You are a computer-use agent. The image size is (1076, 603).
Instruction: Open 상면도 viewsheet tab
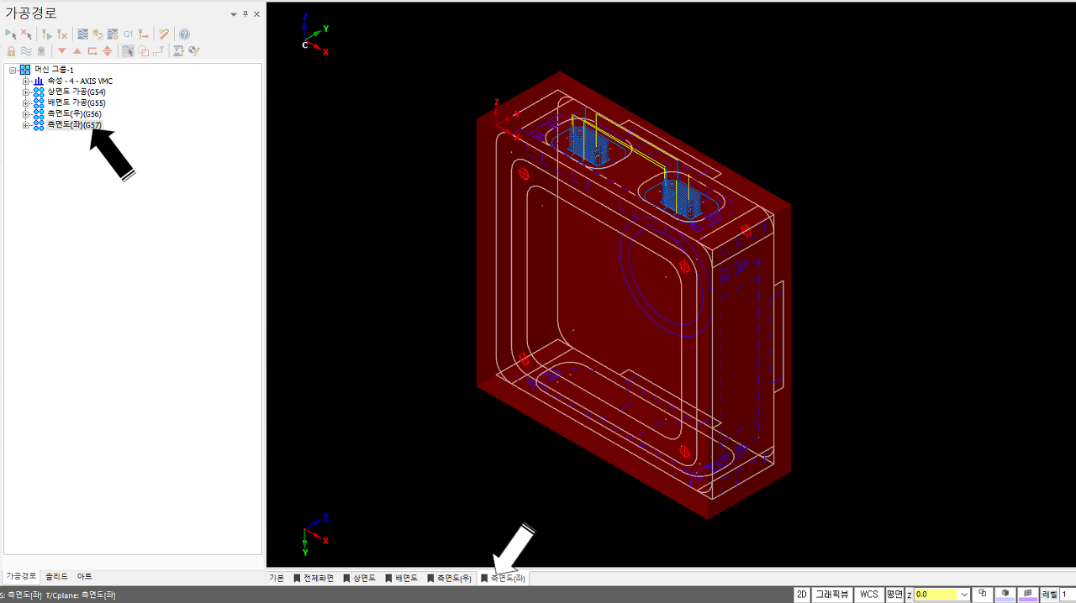359,578
